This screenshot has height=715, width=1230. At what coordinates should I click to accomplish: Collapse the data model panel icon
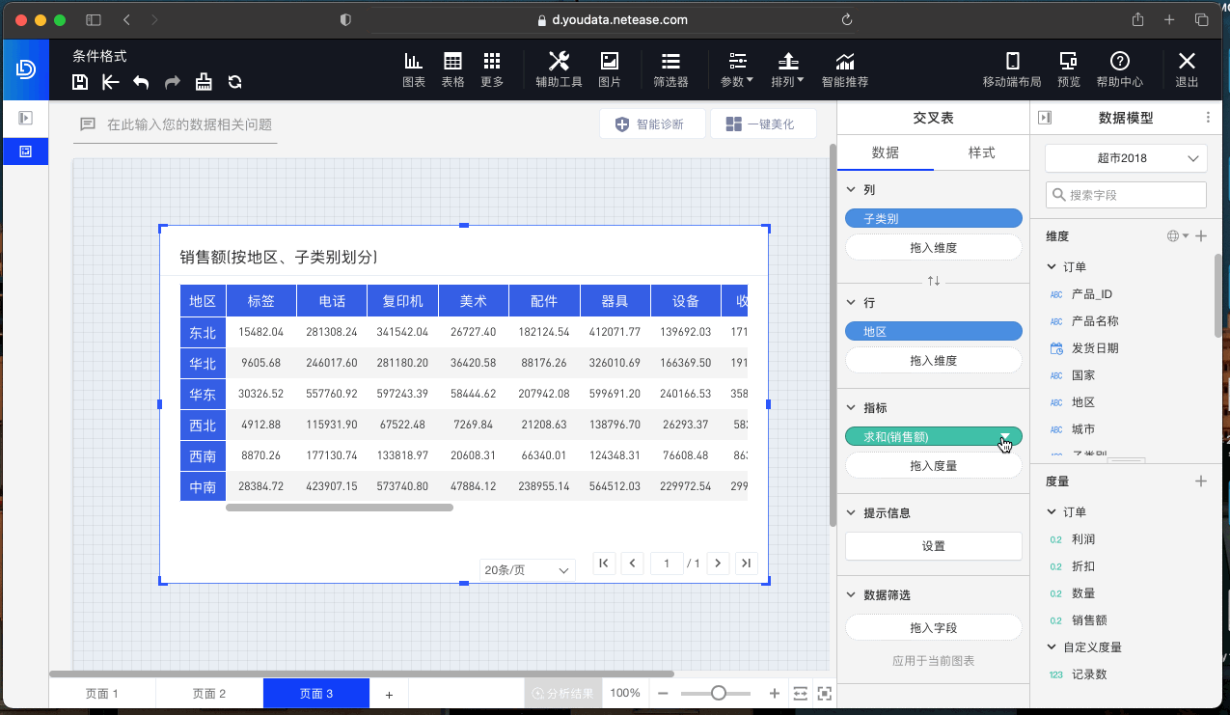(1044, 118)
